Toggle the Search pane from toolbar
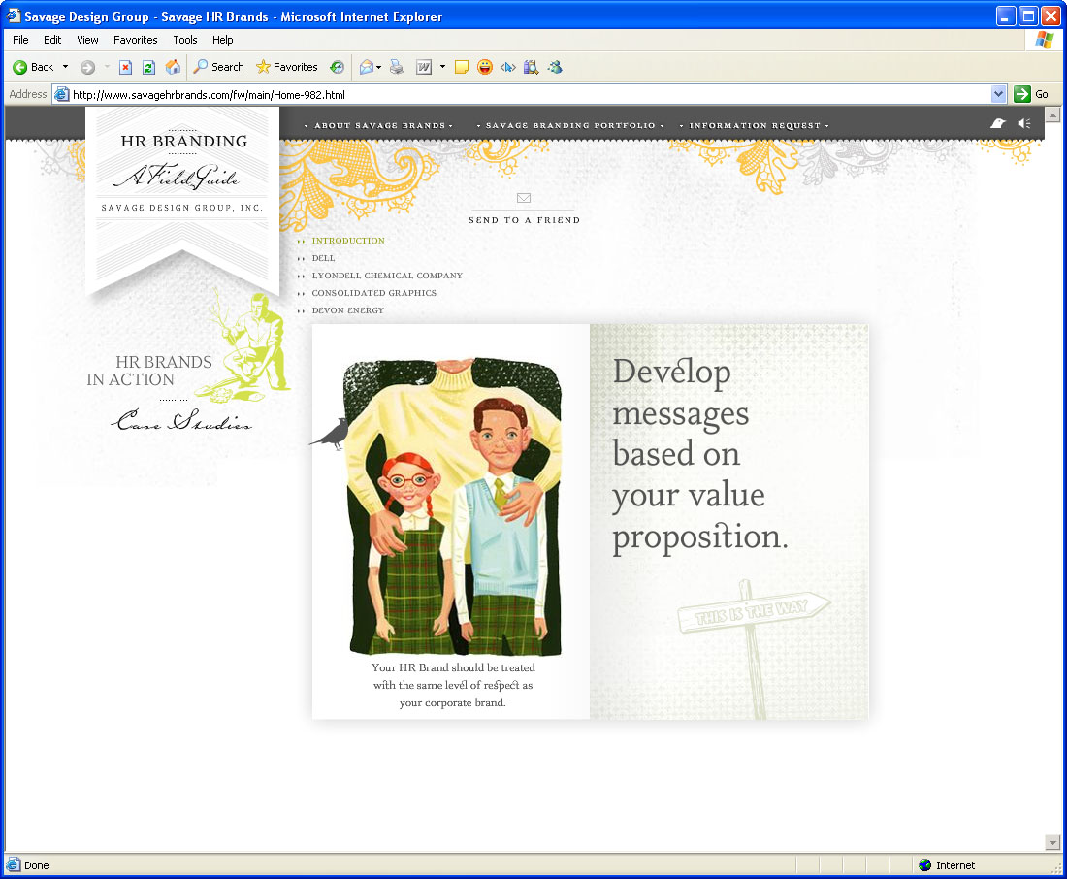This screenshot has height=879, width=1067. pos(218,67)
